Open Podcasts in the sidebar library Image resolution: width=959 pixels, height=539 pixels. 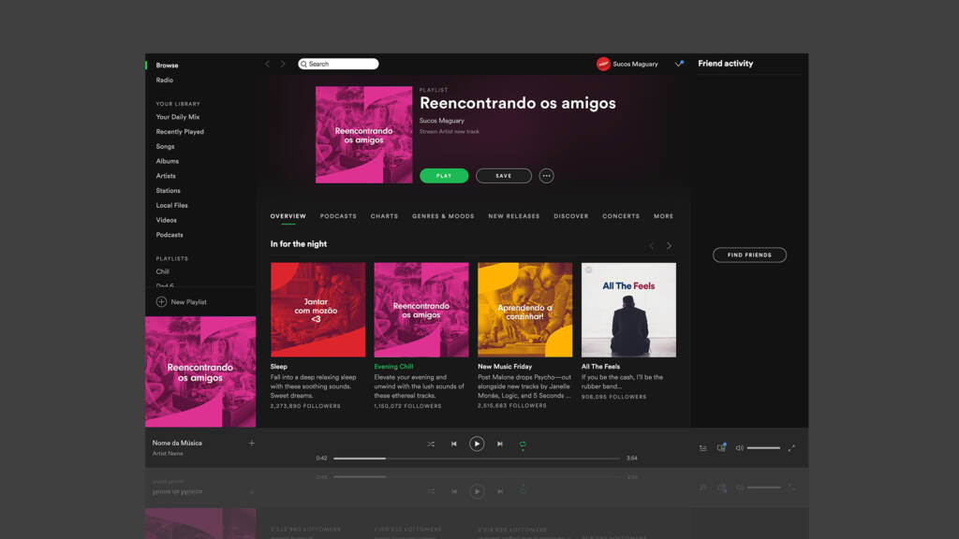point(170,235)
